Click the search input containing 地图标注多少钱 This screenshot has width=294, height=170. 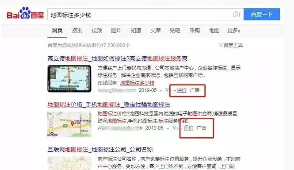(140, 15)
